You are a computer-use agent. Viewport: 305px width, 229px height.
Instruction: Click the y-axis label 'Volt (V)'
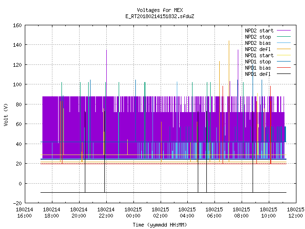click(x=6, y=114)
